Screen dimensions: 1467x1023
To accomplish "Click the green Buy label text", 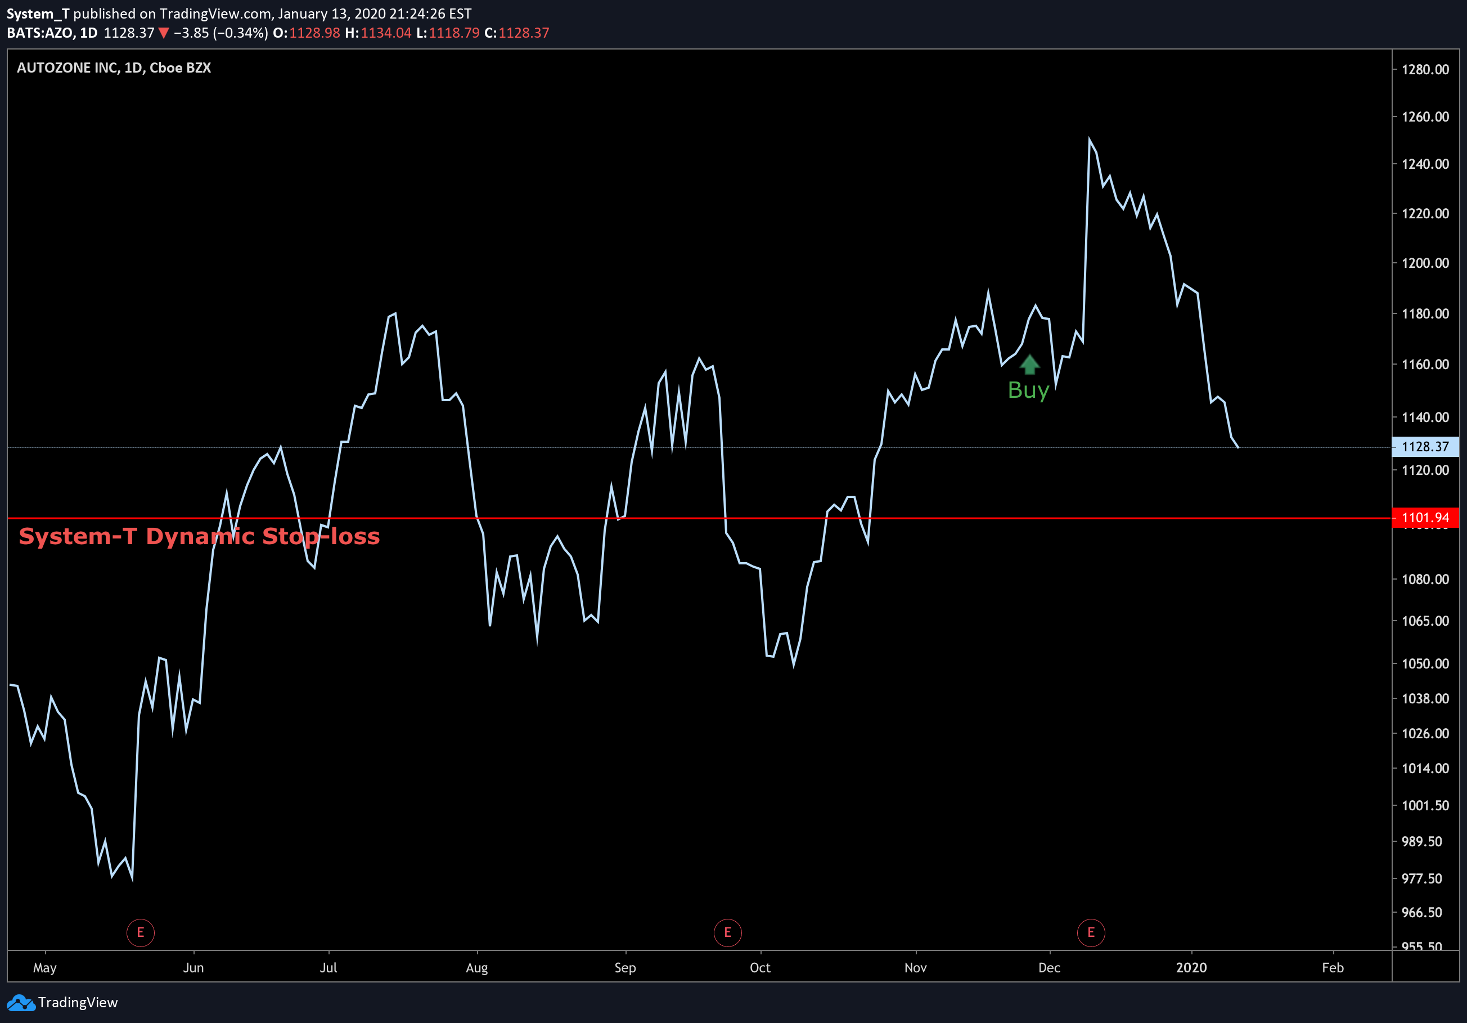I will (x=1028, y=390).
